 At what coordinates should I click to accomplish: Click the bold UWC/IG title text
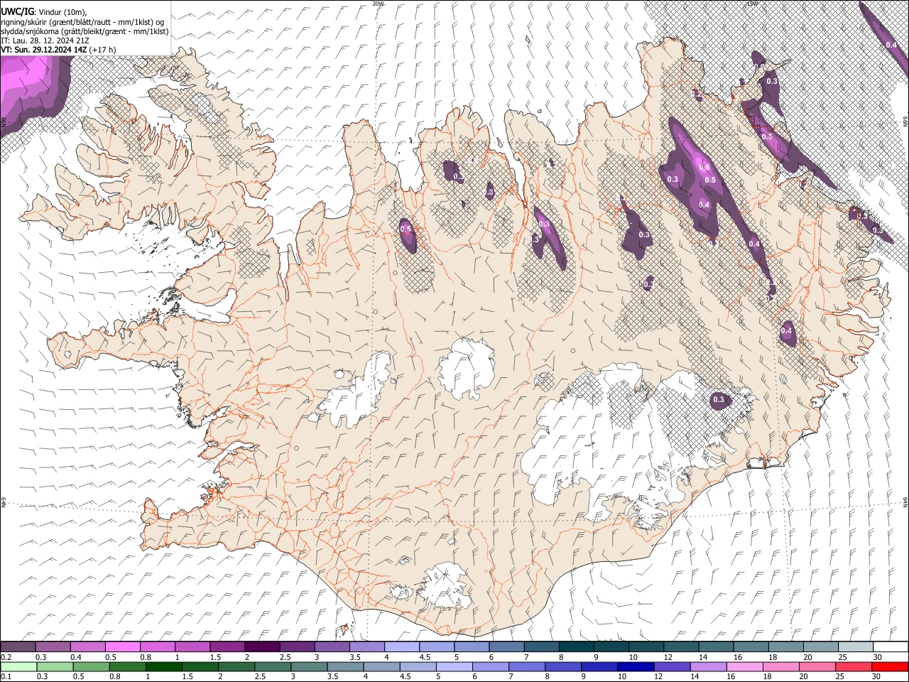coord(17,12)
